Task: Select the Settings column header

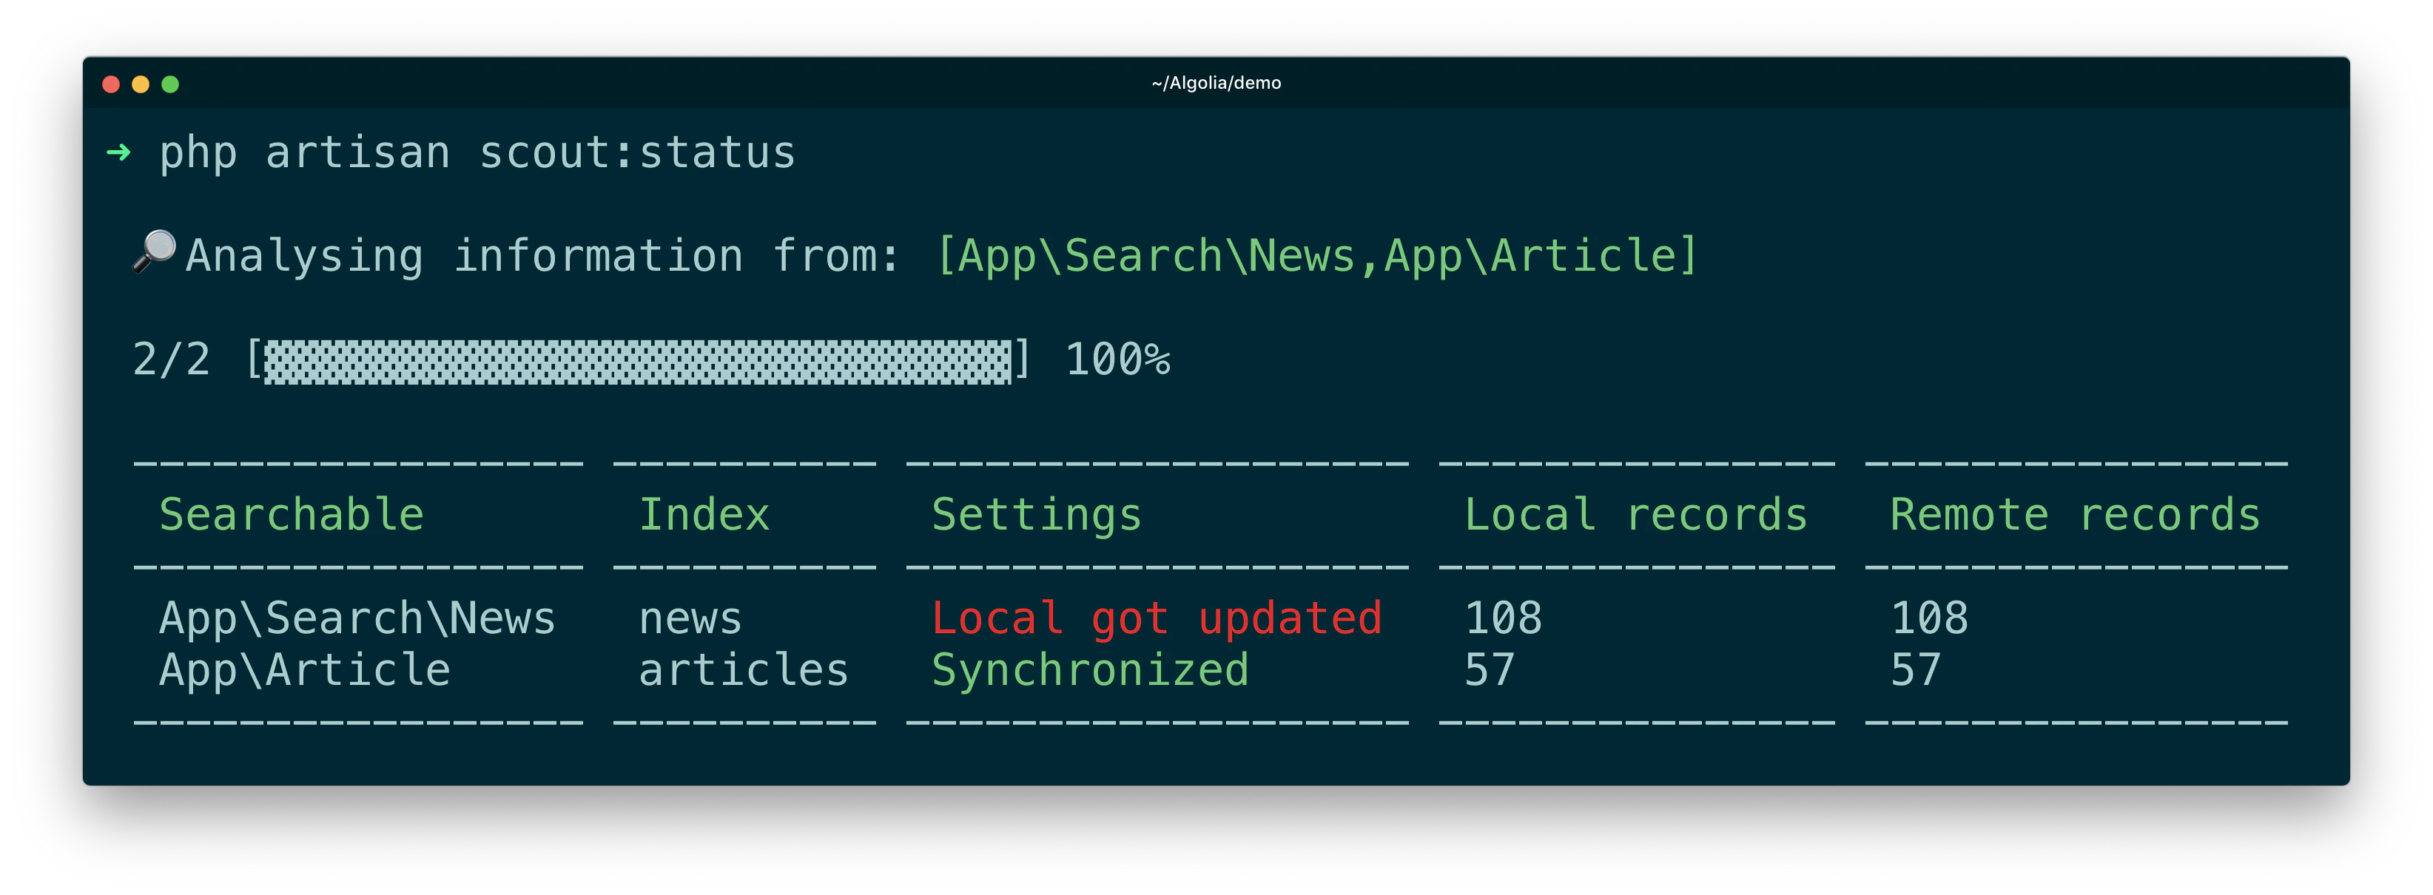Action: (x=1035, y=513)
